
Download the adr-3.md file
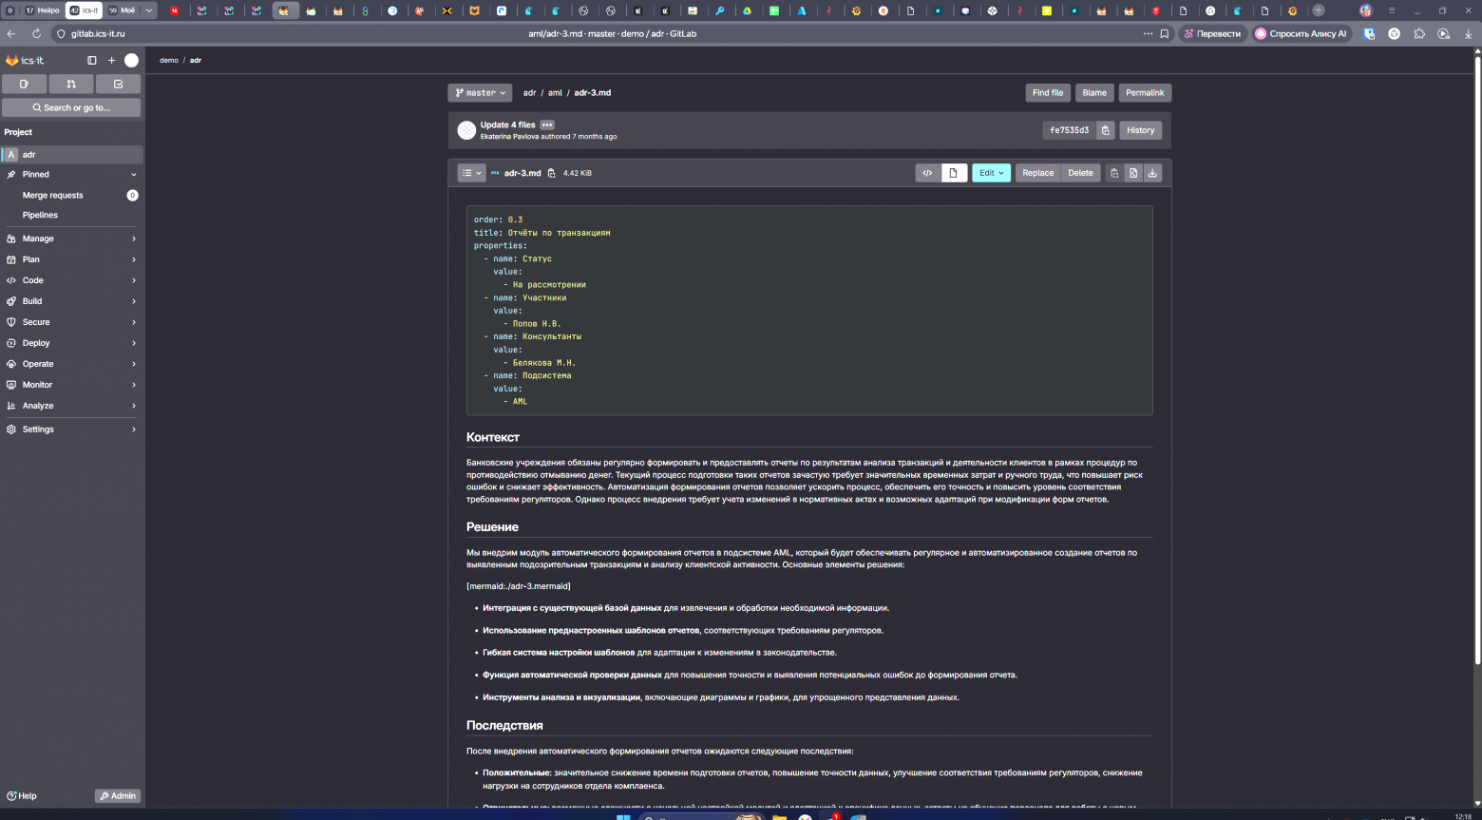1152,173
